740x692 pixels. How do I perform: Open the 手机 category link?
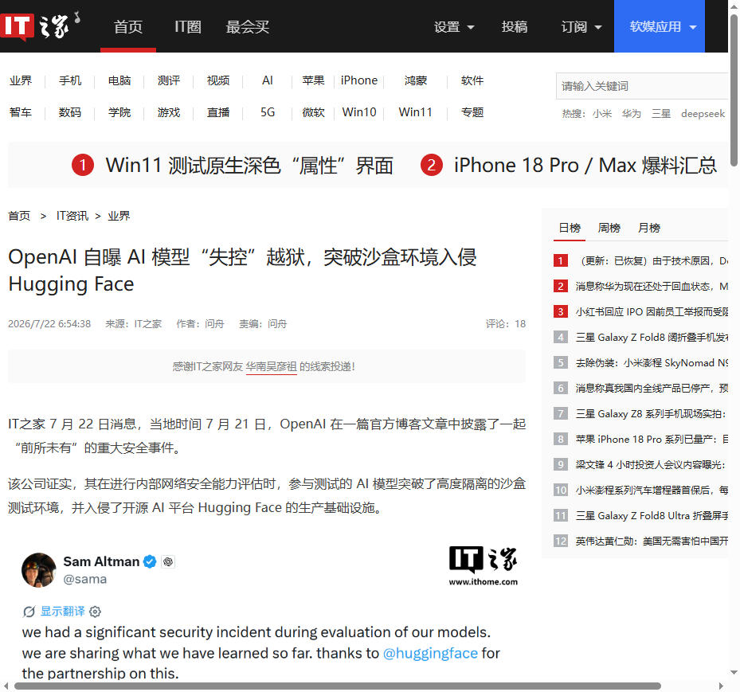tap(70, 80)
